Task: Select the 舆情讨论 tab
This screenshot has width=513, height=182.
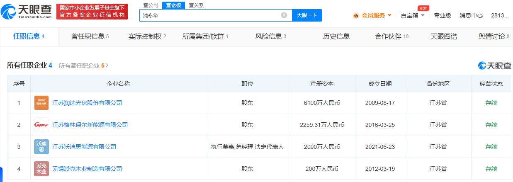Action: tap(494, 36)
